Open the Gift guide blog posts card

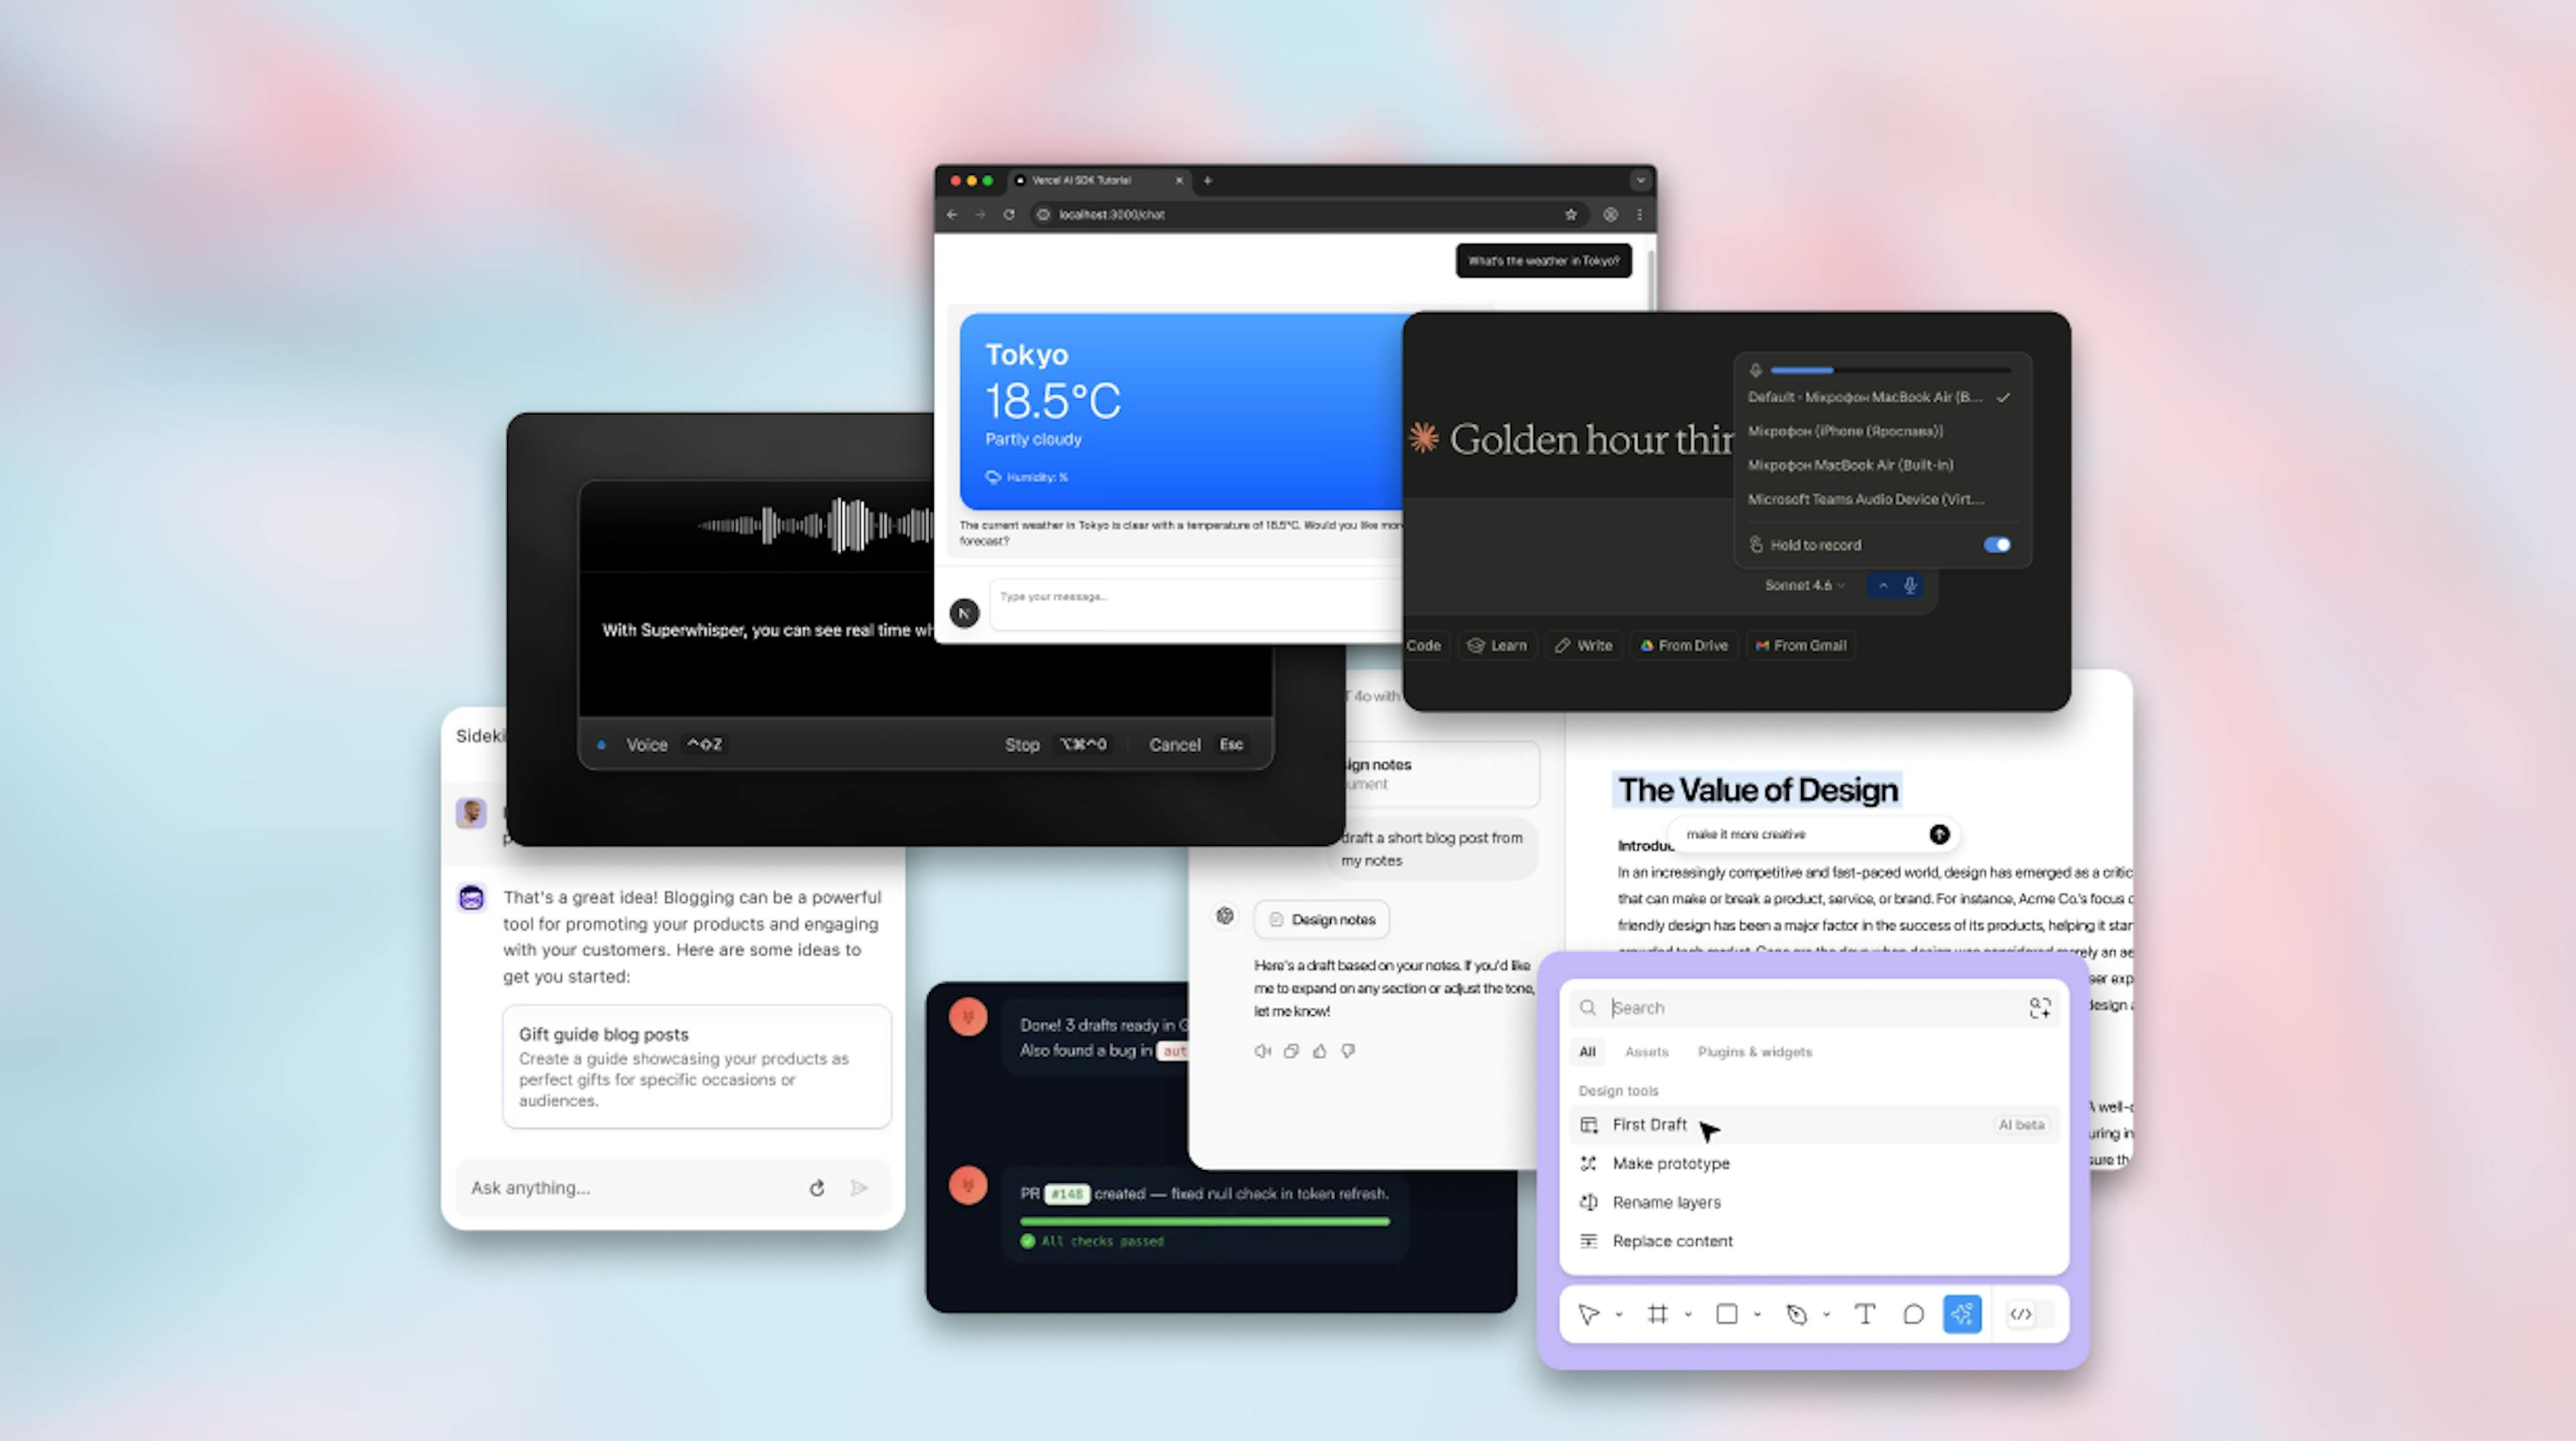click(697, 1067)
